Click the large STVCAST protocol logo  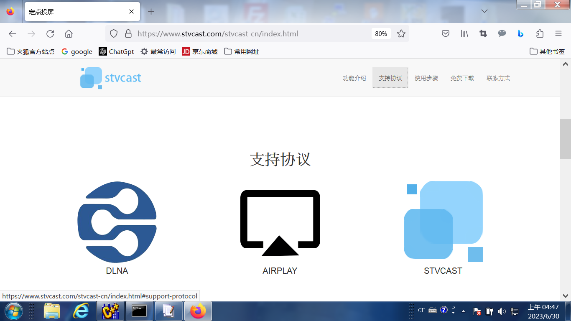pos(443,222)
